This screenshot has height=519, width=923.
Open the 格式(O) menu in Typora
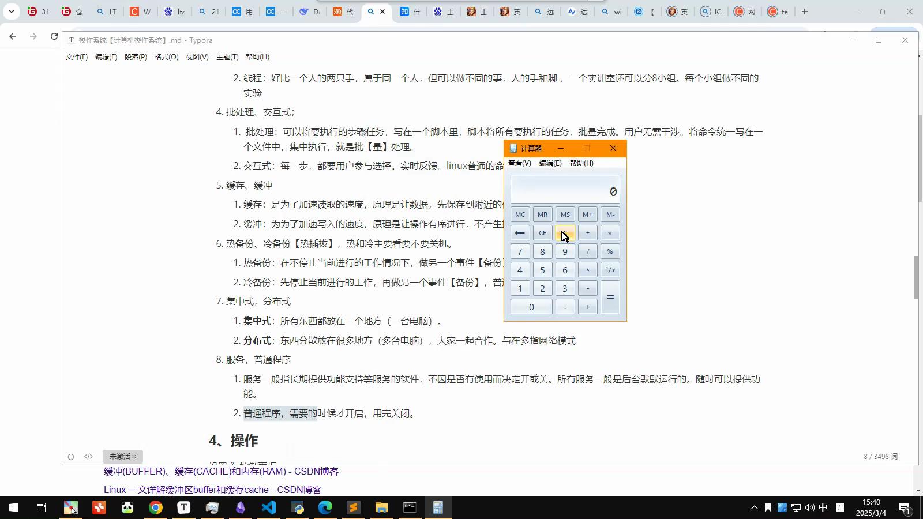(166, 57)
